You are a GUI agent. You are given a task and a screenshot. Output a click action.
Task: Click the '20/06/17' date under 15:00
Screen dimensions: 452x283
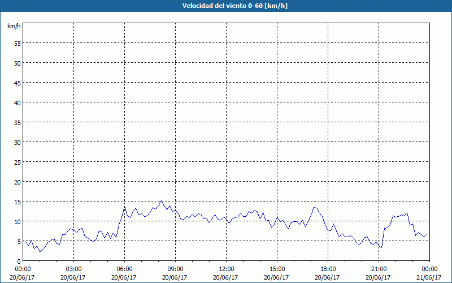coord(276,277)
